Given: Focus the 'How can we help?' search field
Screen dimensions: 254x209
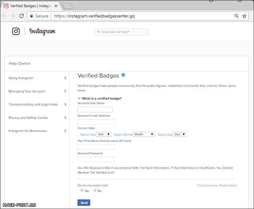Looking at the screenshot, I should (x=122, y=32).
